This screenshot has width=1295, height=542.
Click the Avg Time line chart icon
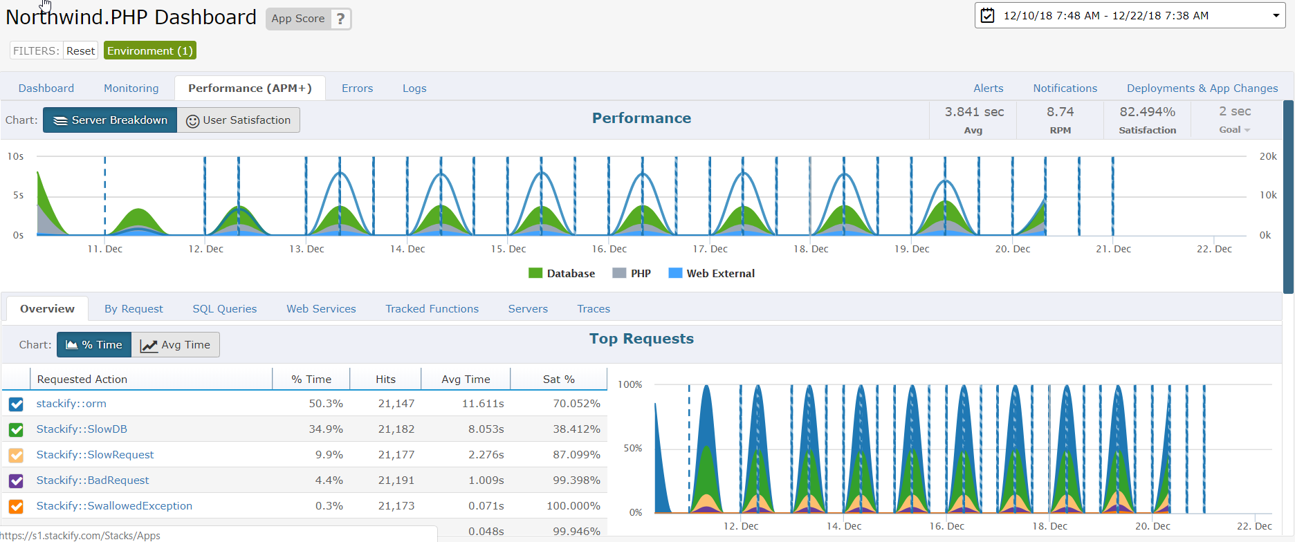(x=149, y=345)
